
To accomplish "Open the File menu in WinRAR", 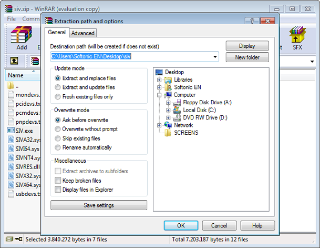I will [x=11, y=19].
